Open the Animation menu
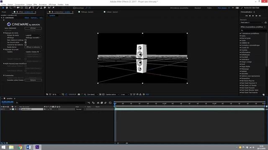 pos(43,5)
